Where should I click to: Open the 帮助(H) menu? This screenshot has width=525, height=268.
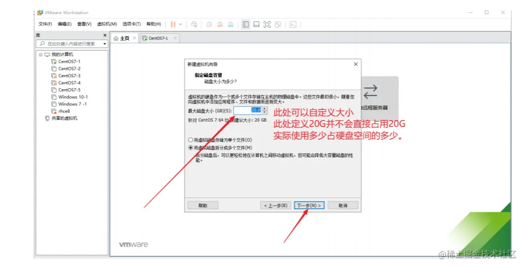click(x=154, y=24)
